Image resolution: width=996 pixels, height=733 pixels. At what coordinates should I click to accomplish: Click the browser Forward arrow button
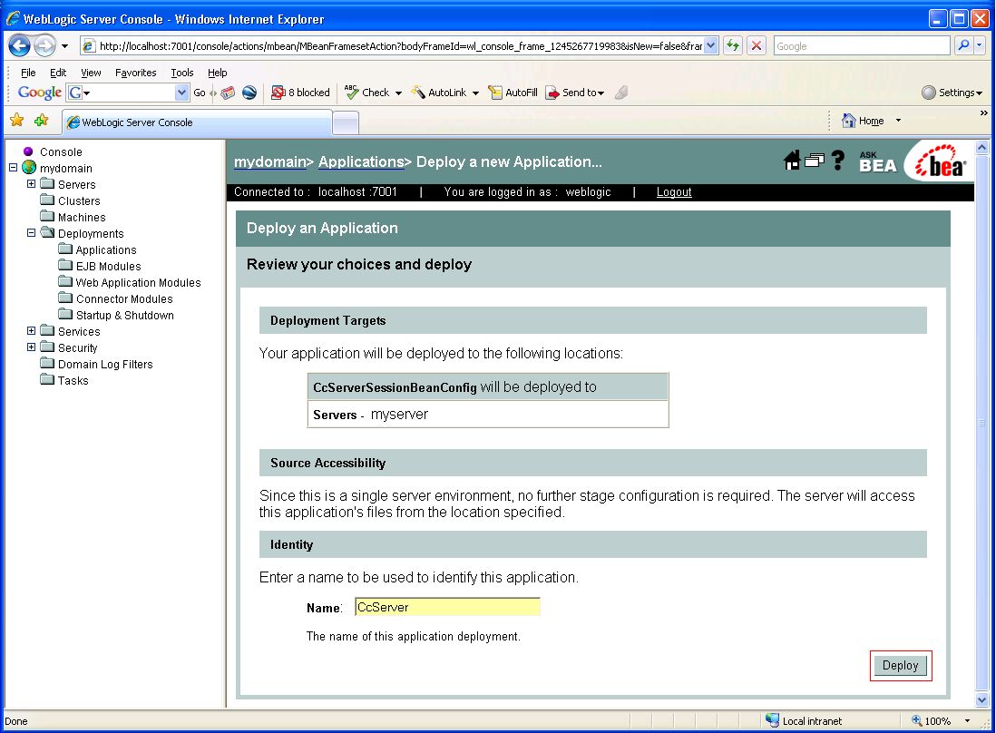coord(44,45)
